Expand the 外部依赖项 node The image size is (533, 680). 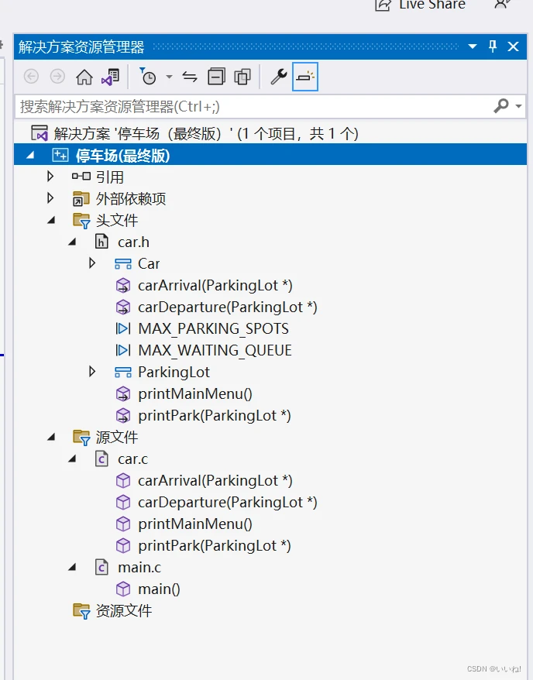[x=50, y=198]
